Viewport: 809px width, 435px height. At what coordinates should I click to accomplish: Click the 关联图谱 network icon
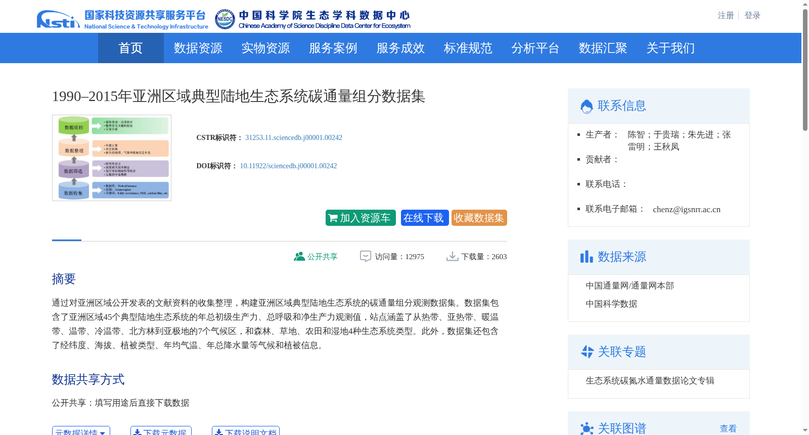tap(587, 428)
